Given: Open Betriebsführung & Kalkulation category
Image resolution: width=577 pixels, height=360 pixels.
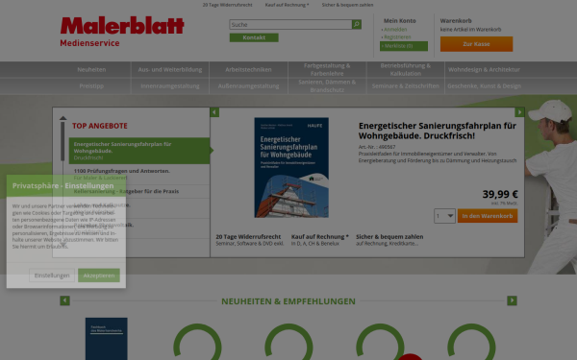Looking at the screenshot, I should 405,69.
